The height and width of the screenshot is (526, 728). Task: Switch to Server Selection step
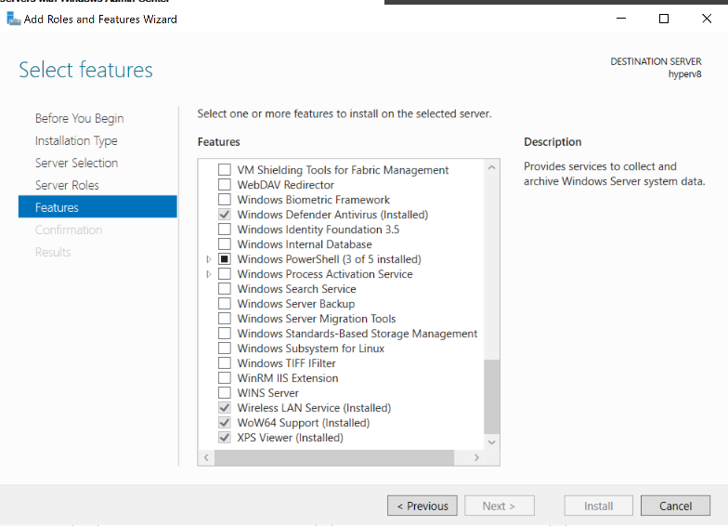tap(76, 164)
